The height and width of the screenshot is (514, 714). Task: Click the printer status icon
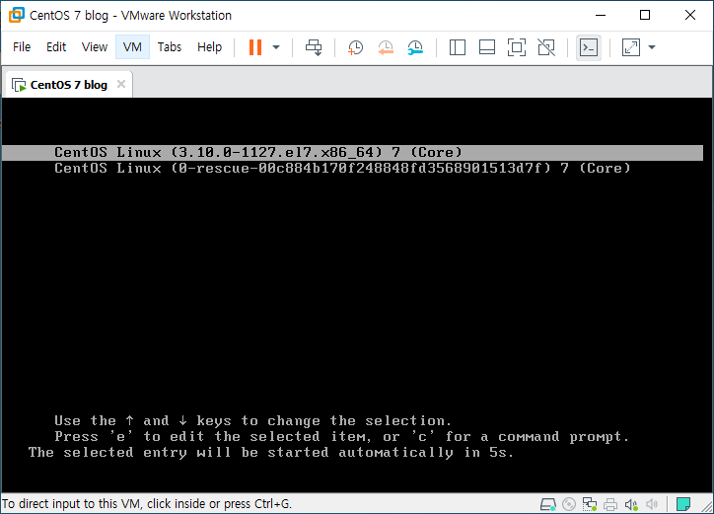coord(610,504)
